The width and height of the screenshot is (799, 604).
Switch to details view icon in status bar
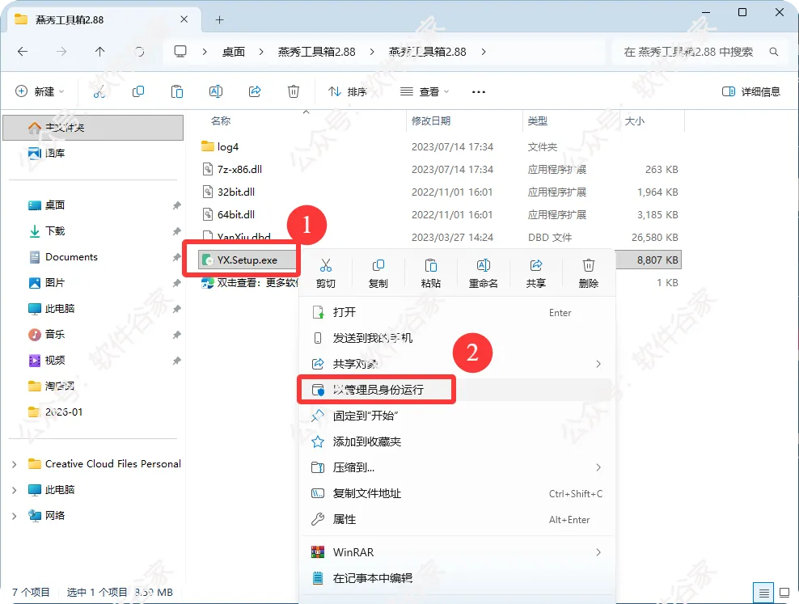[x=763, y=593]
